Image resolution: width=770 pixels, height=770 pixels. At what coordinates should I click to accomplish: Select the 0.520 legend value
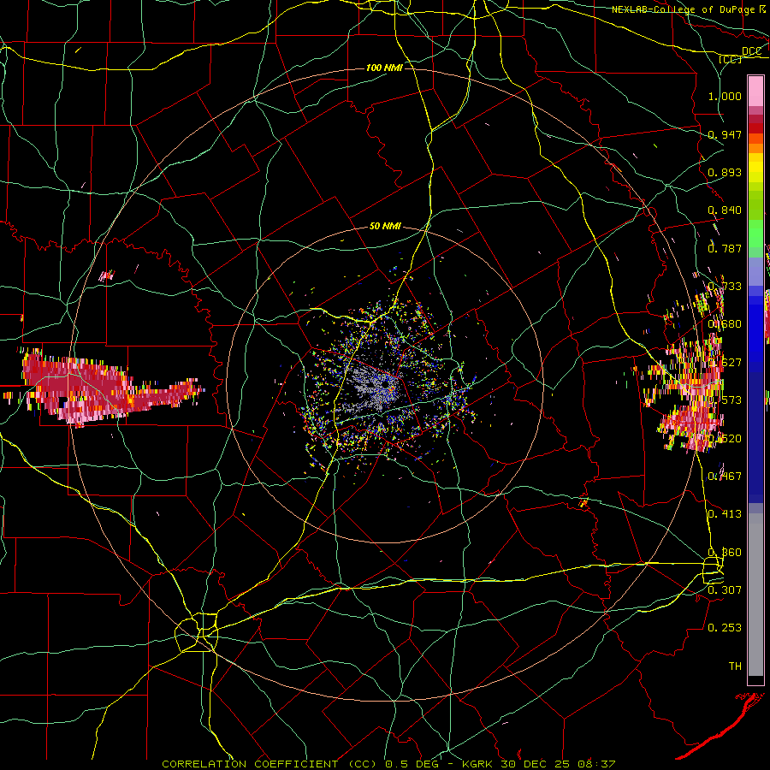(725, 439)
